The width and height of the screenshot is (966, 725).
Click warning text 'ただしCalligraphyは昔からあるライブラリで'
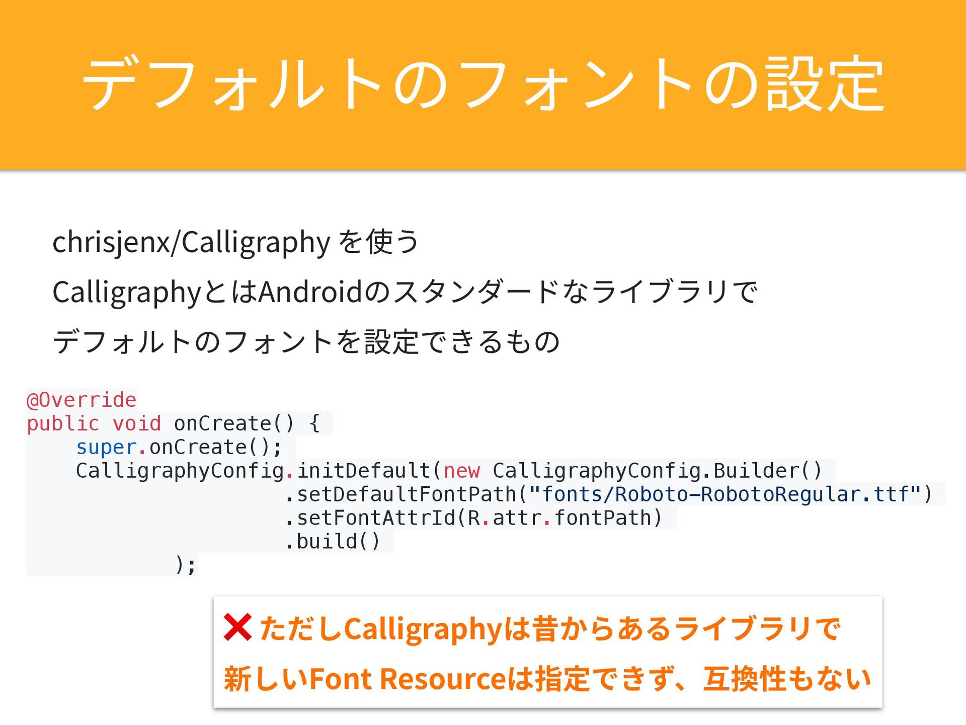click(x=550, y=629)
